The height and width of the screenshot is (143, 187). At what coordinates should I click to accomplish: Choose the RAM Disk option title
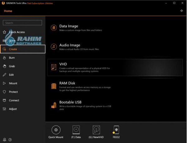tap(67, 83)
